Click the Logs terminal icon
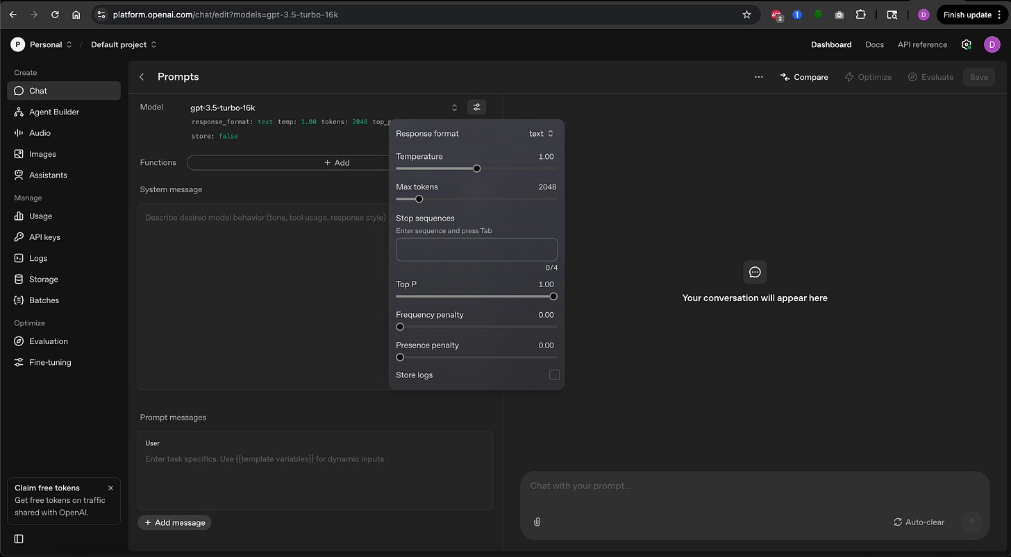This screenshot has height=557, width=1011. tap(19, 258)
